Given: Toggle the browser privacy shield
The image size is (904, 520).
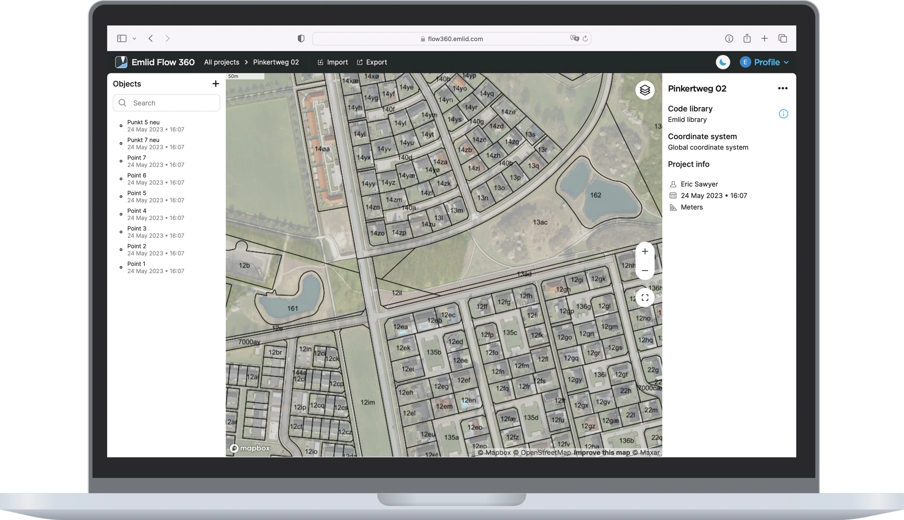Looking at the screenshot, I should tap(301, 38).
